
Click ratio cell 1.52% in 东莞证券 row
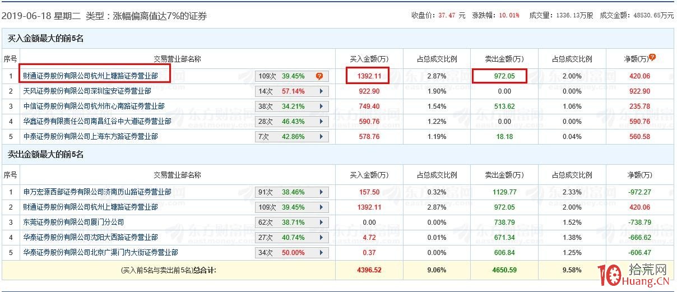coord(572,223)
